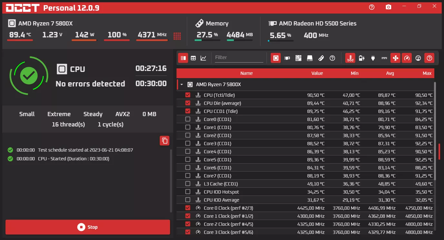444x240 pixels.
Task: Click the 4484 MB memory value
Action: click(240, 35)
